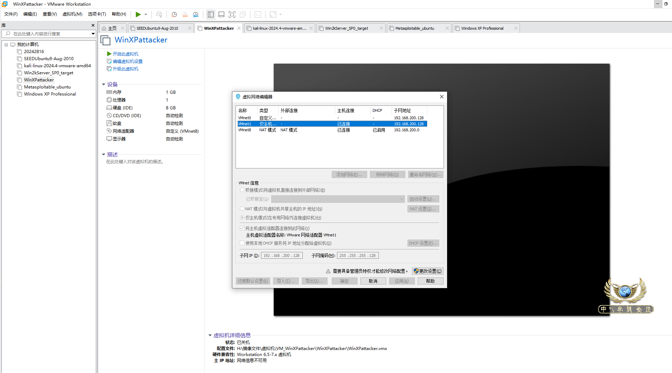The width and height of the screenshot is (672, 373).
Task: Take a snapshot with the clock-plus icon
Action: coord(174,15)
